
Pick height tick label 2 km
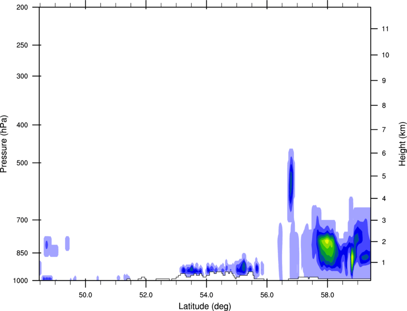coord(384,242)
